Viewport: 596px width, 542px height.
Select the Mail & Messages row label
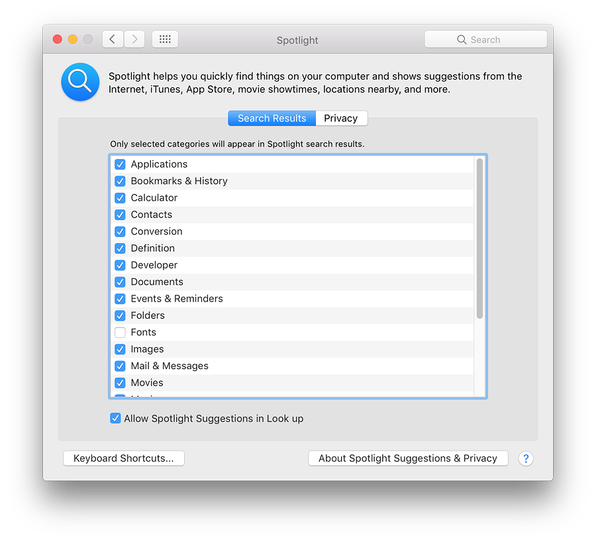(x=170, y=366)
